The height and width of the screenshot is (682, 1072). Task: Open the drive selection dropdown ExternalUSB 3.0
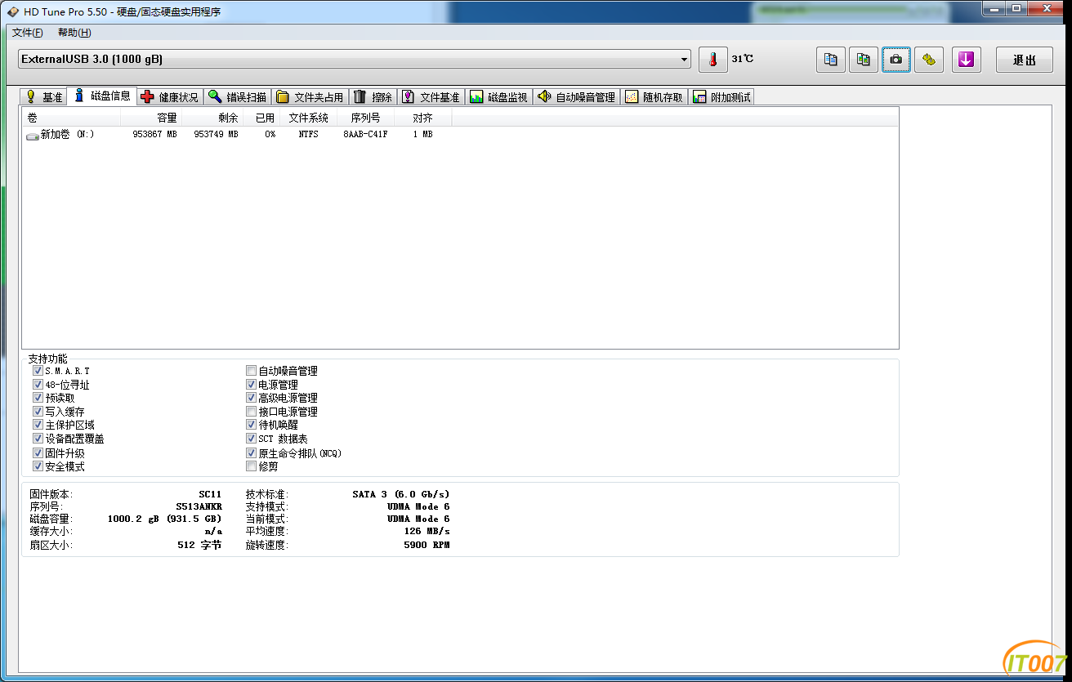(x=355, y=60)
